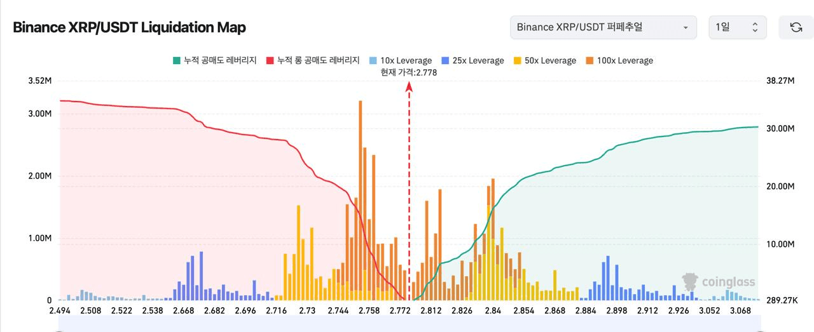Screen dimensions: 814x332
Task: Click the 2.494 price axis label
Action: [x=59, y=310]
